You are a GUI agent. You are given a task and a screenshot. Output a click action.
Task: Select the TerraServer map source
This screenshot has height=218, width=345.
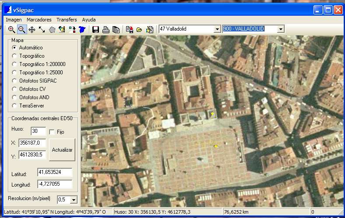coord(15,106)
